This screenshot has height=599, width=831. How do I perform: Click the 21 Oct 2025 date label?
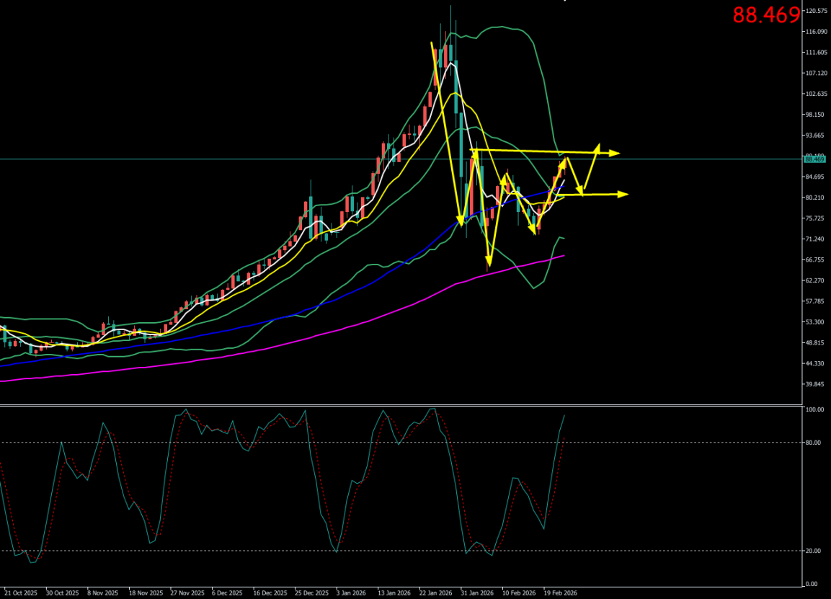pos(20,593)
